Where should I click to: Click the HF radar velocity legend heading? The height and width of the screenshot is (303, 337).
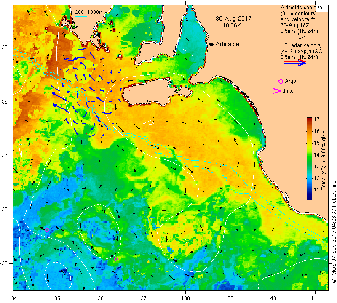click(x=301, y=45)
